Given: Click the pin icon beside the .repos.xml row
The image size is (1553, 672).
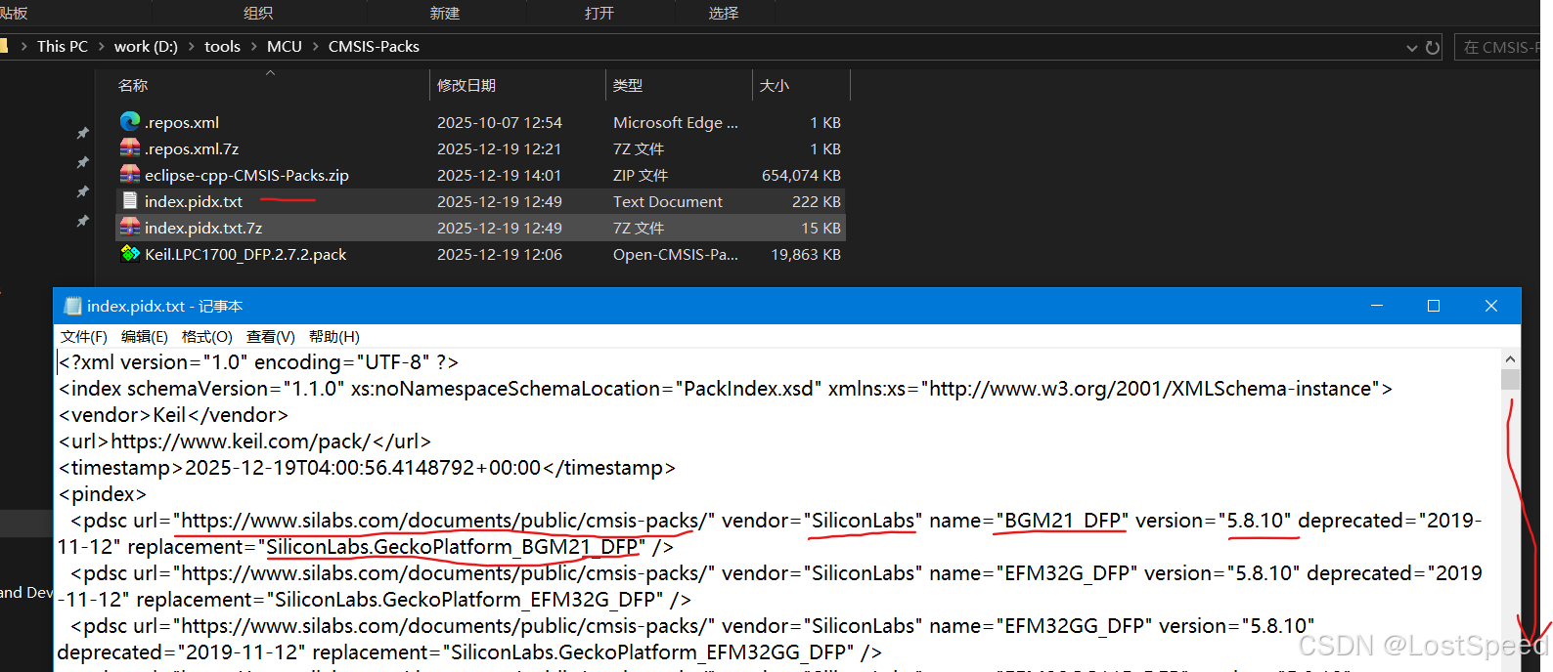Looking at the screenshot, I should click(83, 133).
